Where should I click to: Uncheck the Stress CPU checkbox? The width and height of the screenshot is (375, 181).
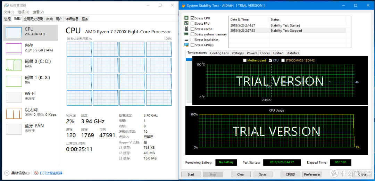click(x=192, y=18)
